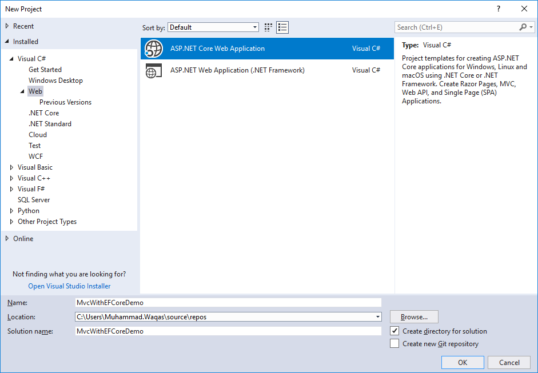Close the New Project dialog
This screenshot has width=538, height=373.
(524, 9)
